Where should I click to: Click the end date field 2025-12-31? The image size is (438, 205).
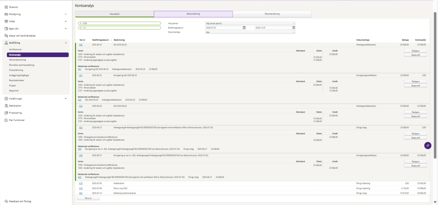point(273,28)
